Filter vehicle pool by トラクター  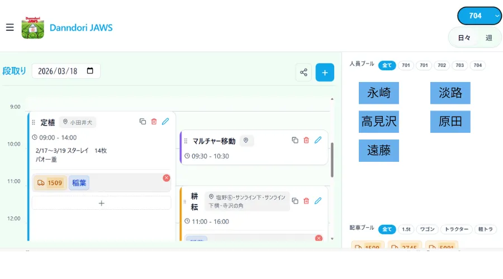pos(455,229)
